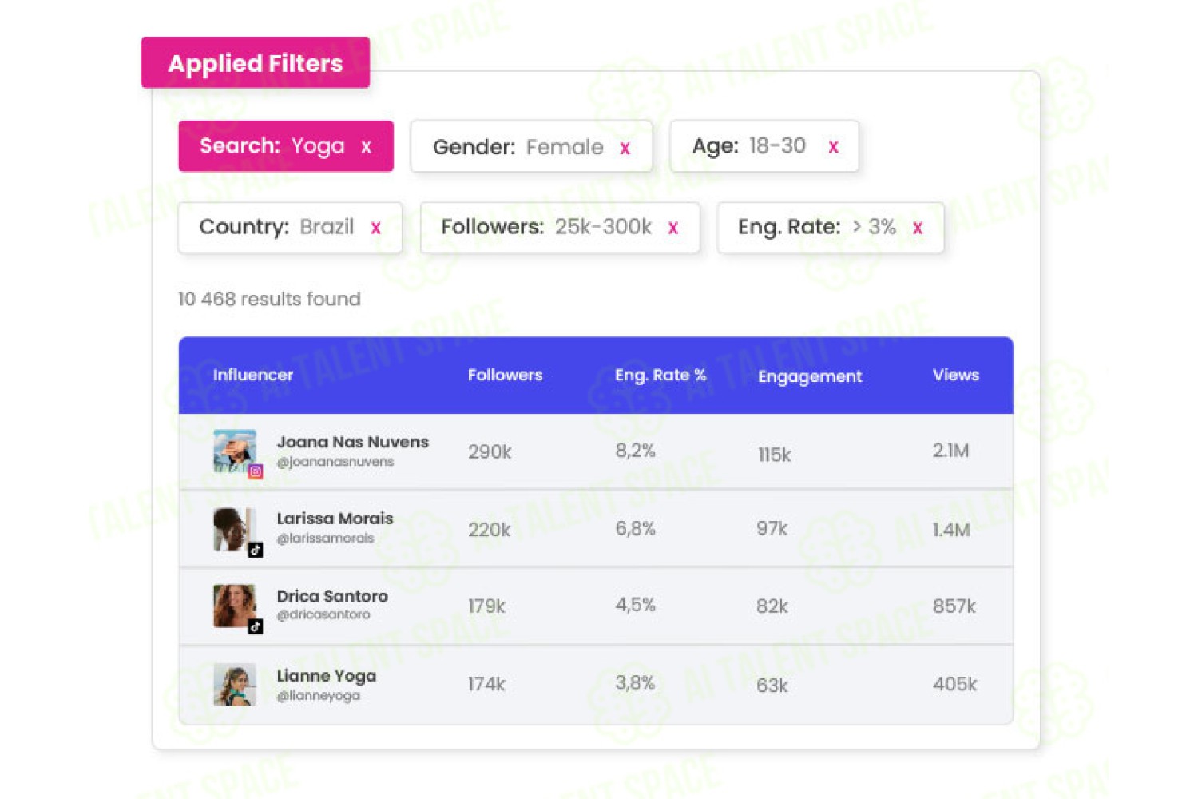Click handle @larissamorais

pos(325,539)
